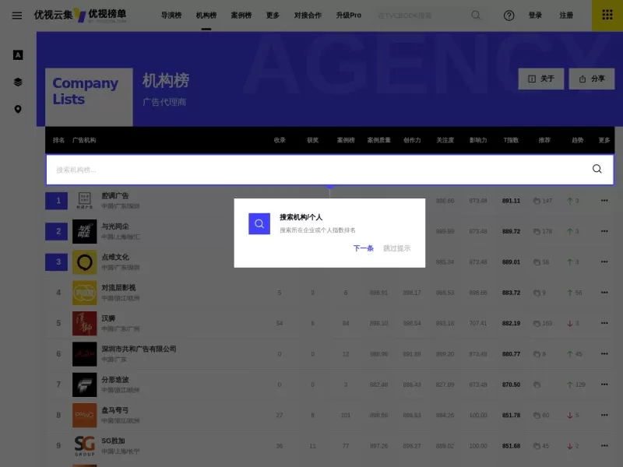
Task: Click the magnifier inside the agency search bar
Action: tap(597, 168)
